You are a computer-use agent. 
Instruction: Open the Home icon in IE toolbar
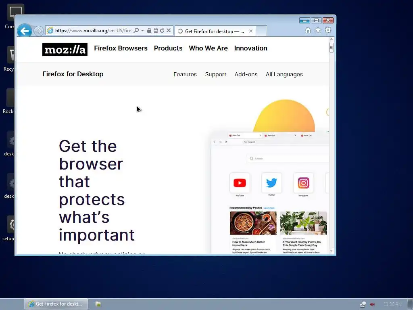coord(308,30)
